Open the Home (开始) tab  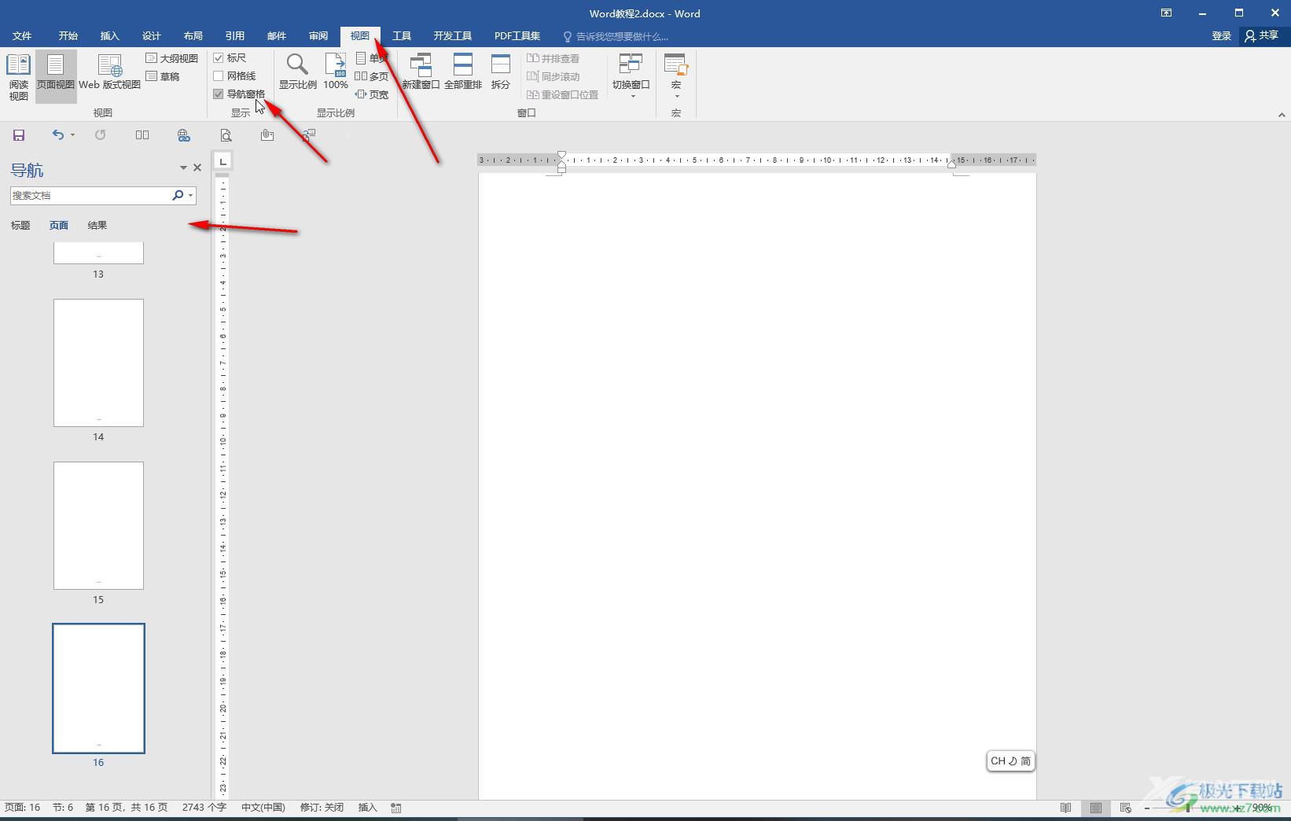pos(68,36)
